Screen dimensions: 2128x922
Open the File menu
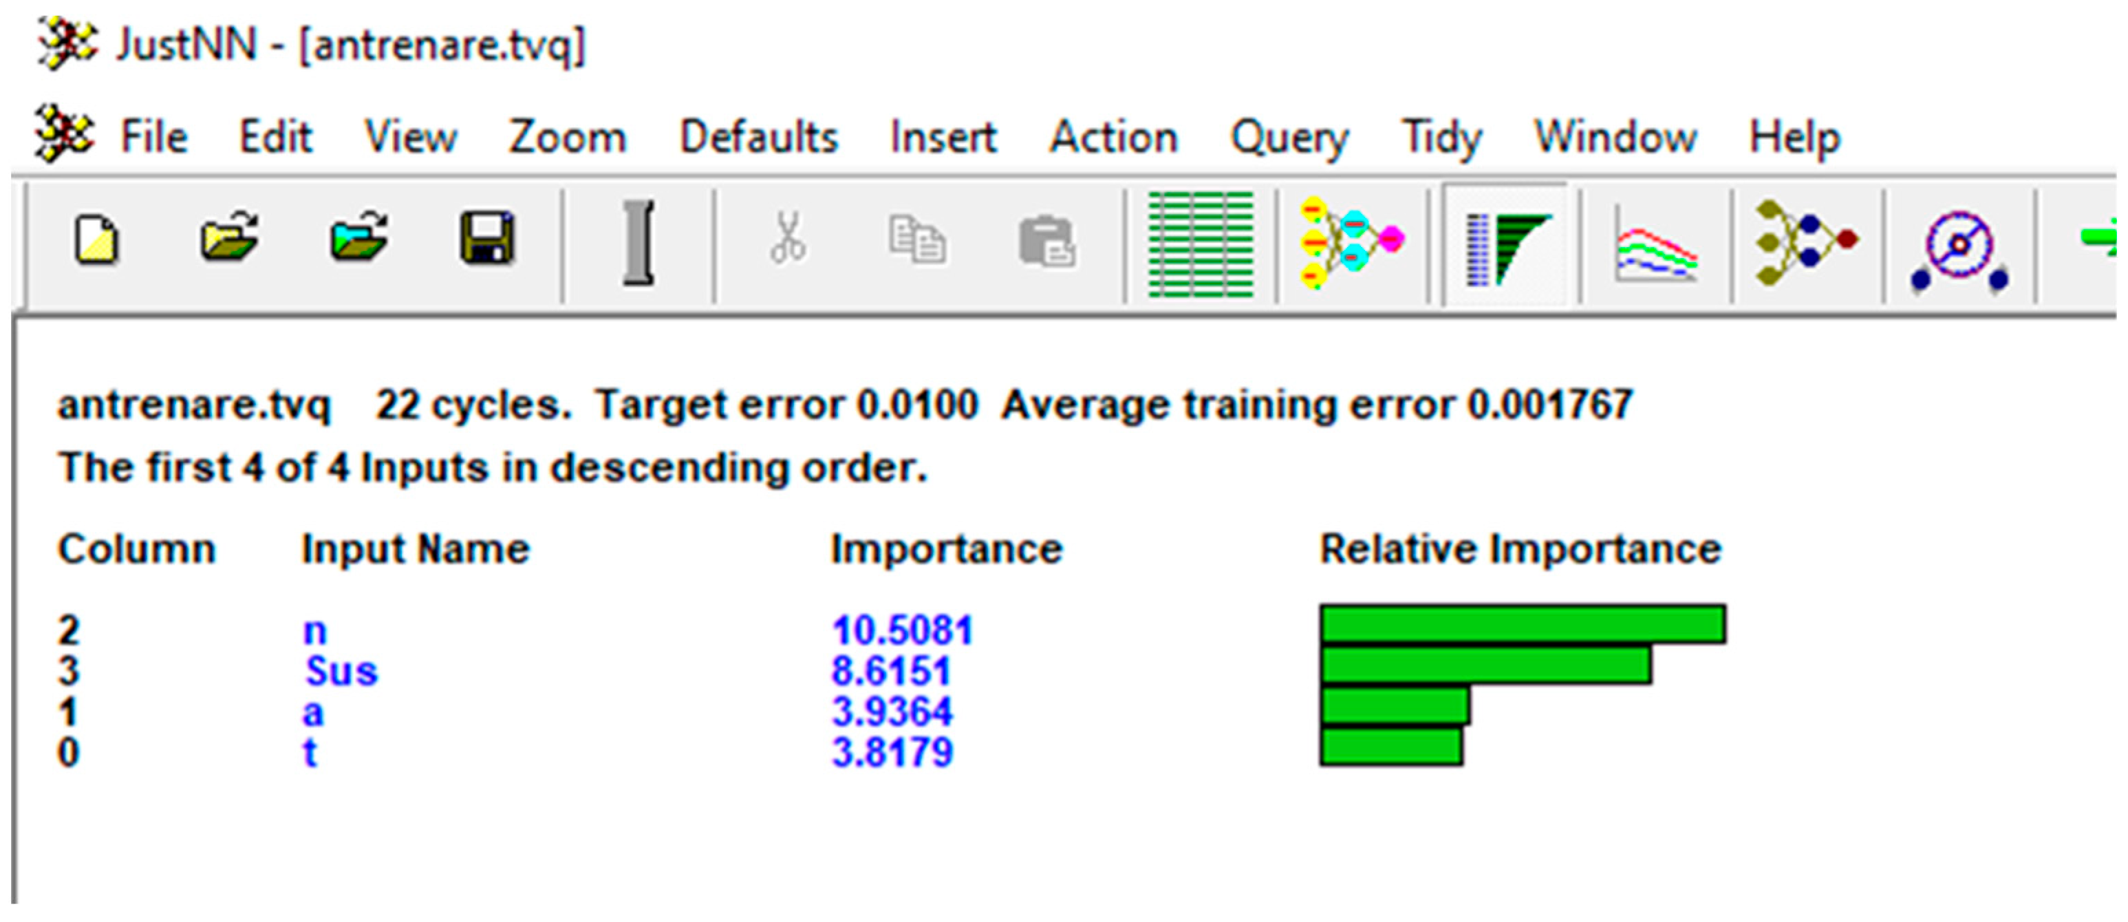click(153, 137)
